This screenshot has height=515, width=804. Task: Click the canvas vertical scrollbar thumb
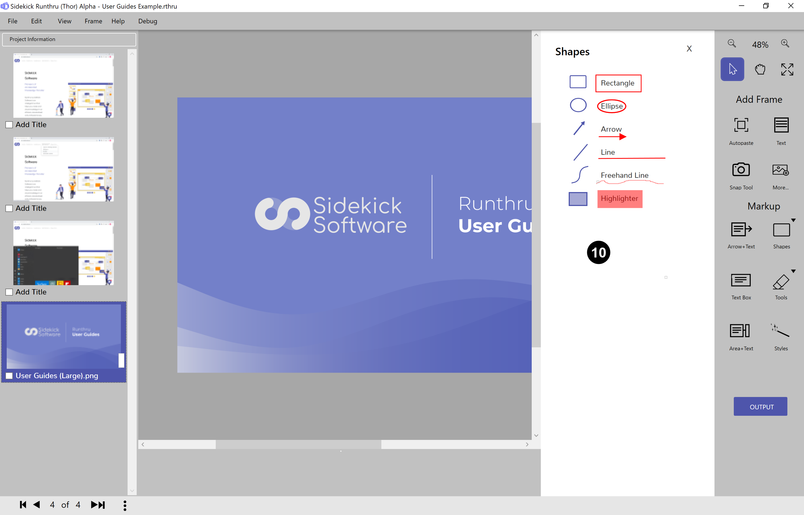[536, 235]
